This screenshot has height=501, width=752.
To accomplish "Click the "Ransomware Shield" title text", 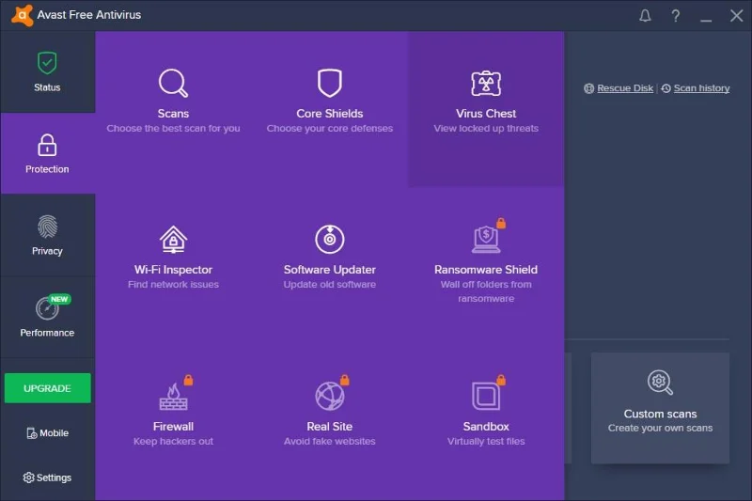I will click(486, 270).
